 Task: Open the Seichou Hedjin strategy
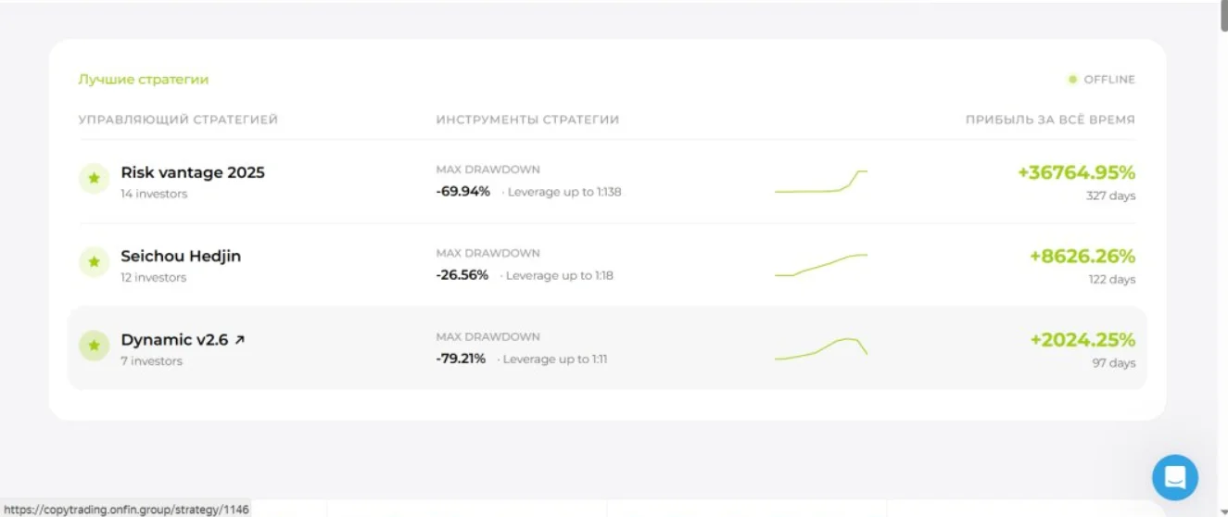[x=181, y=256]
